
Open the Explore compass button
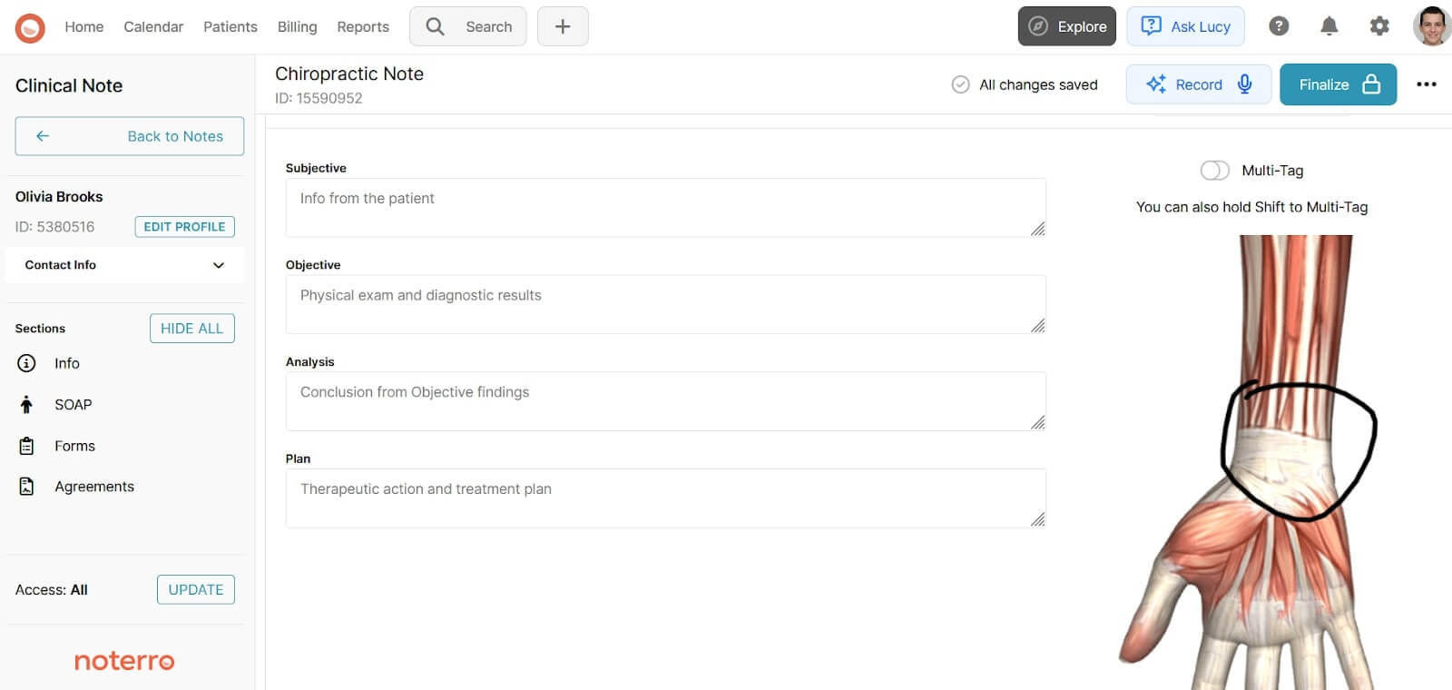[x=1067, y=26]
